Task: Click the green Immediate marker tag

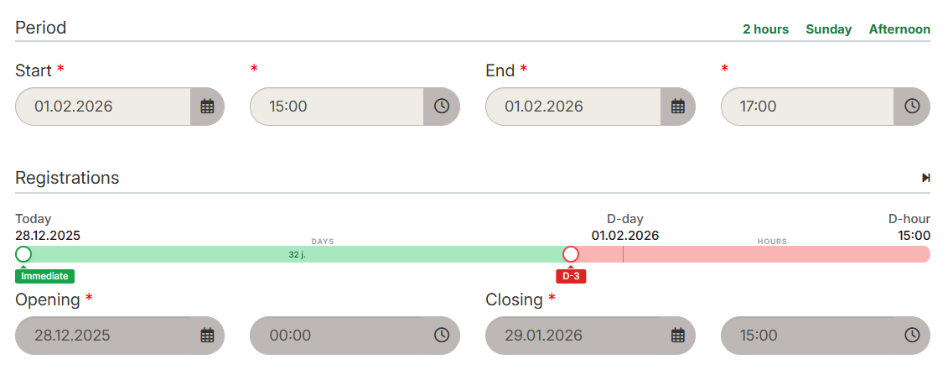Action: (x=44, y=276)
